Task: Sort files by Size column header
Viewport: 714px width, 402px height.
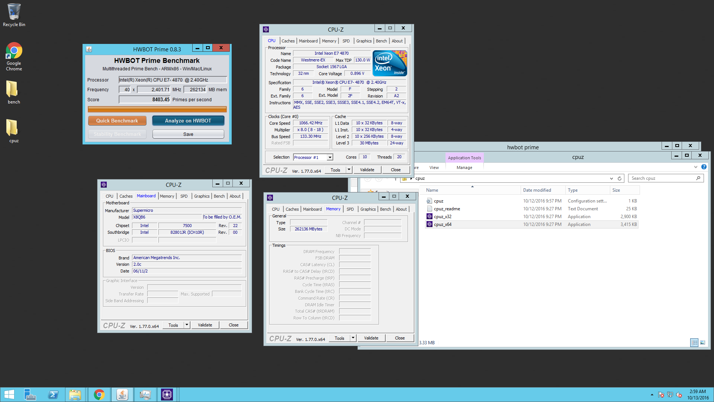Action: (x=624, y=190)
